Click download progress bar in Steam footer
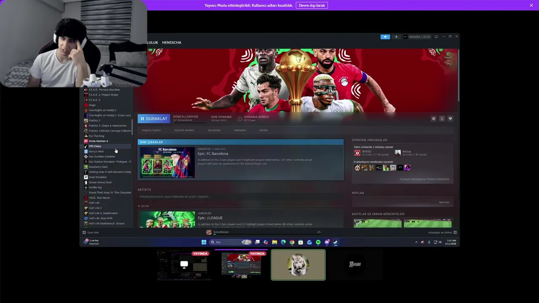Screen dimensions: 539x303 [267, 234]
